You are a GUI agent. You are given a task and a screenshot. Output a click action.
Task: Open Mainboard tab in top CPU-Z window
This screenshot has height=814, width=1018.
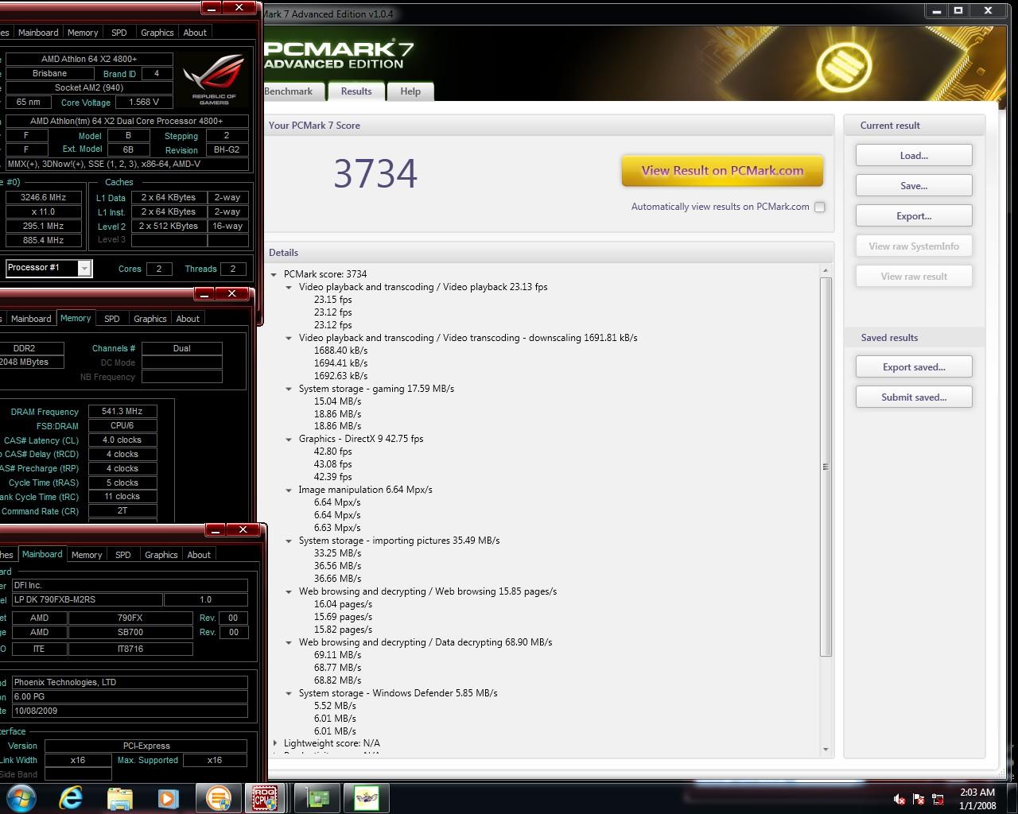click(x=38, y=33)
